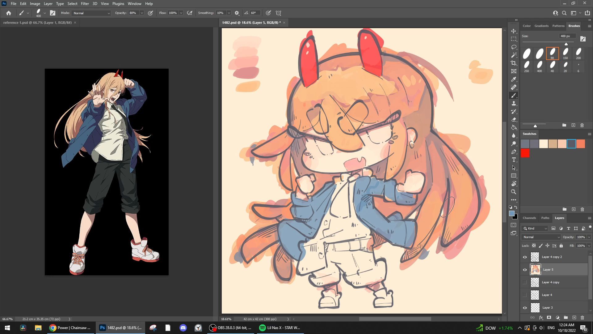Select the Zoom tool
Image resolution: width=593 pixels, height=334 pixels.
(514, 192)
